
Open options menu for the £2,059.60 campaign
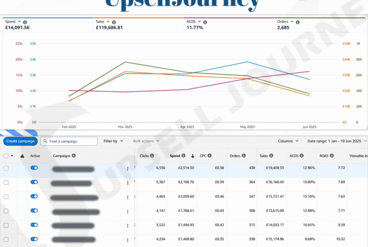point(128,197)
